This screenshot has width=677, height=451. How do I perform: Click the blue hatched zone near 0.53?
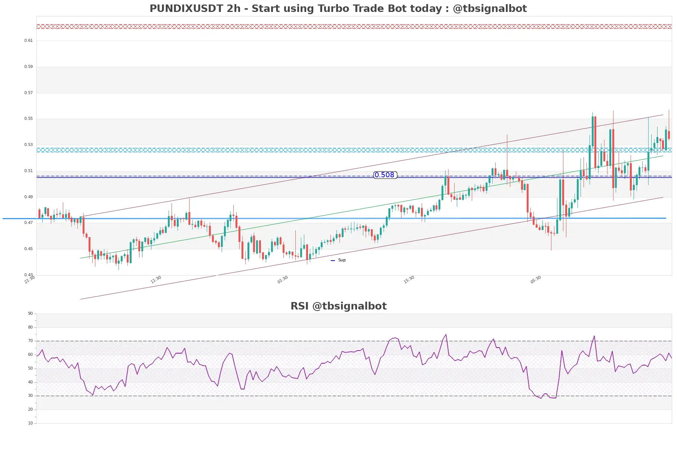(x=354, y=150)
